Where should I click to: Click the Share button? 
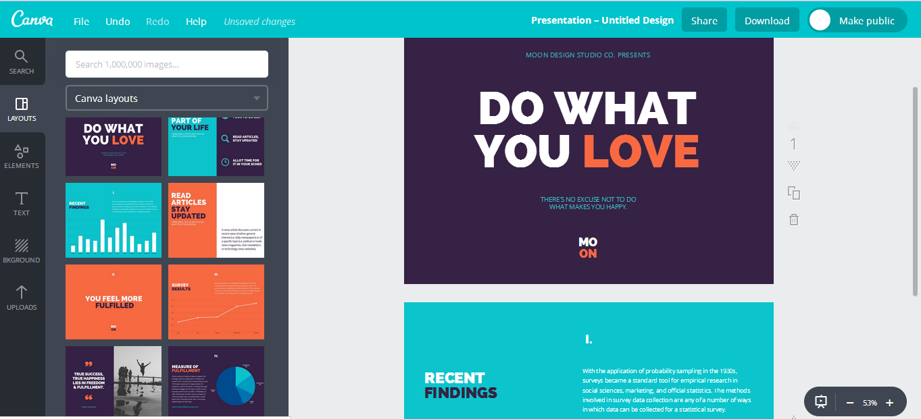(x=704, y=21)
